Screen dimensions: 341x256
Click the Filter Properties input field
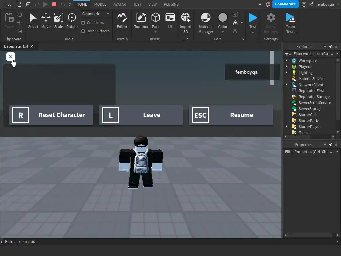[x=309, y=152]
